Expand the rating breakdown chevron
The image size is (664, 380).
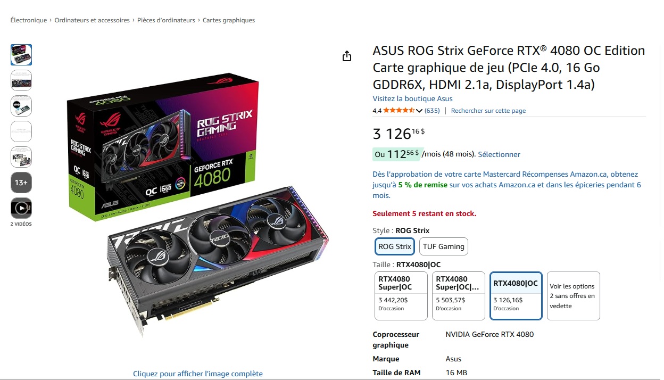pos(419,111)
